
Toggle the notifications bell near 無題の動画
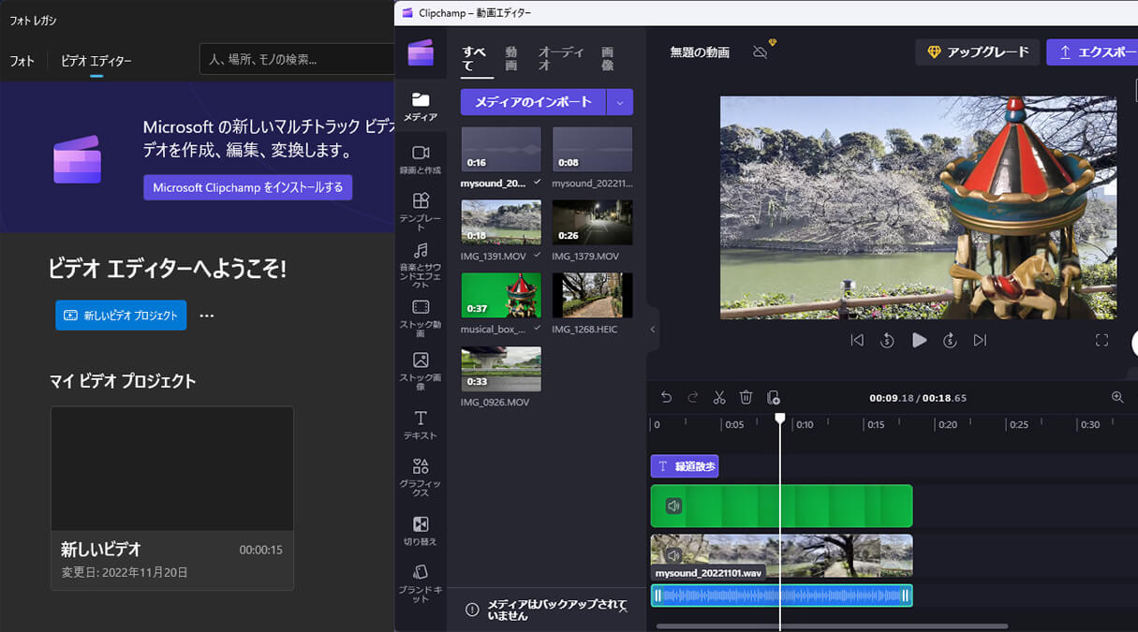[x=760, y=52]
